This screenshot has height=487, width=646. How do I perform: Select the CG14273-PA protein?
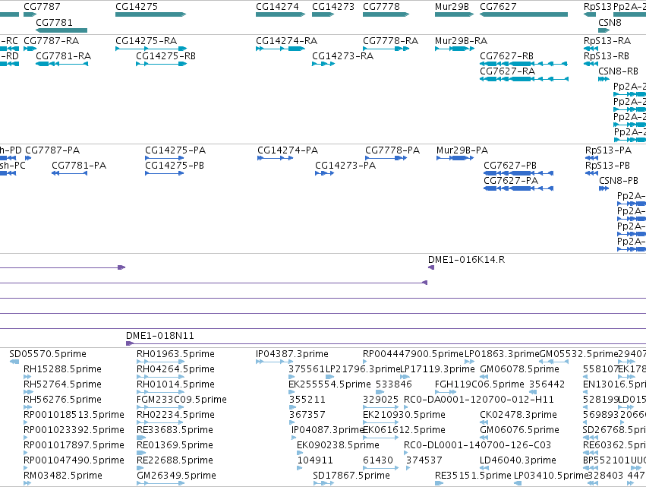point(345,166)
